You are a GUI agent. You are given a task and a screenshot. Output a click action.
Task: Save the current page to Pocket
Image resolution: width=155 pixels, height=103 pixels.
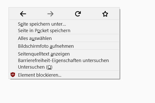(44, 31)
